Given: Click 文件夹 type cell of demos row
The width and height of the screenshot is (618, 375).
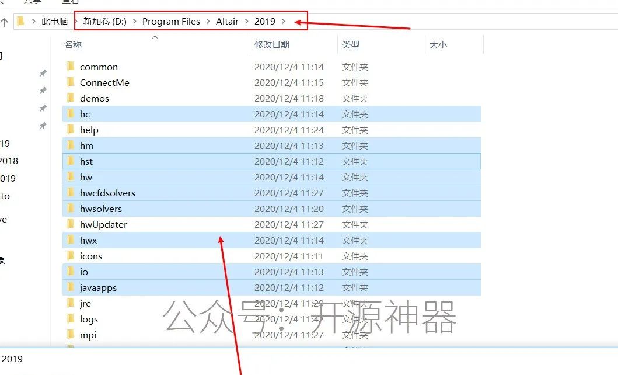Looking at the screenshot, I should 355,99.
